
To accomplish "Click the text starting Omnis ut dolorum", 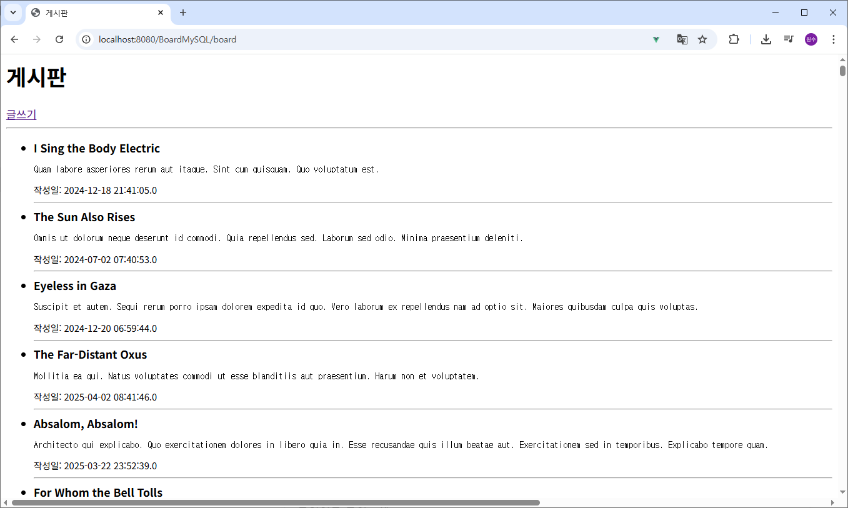I will pyautogui.click(x=279, y=238).
